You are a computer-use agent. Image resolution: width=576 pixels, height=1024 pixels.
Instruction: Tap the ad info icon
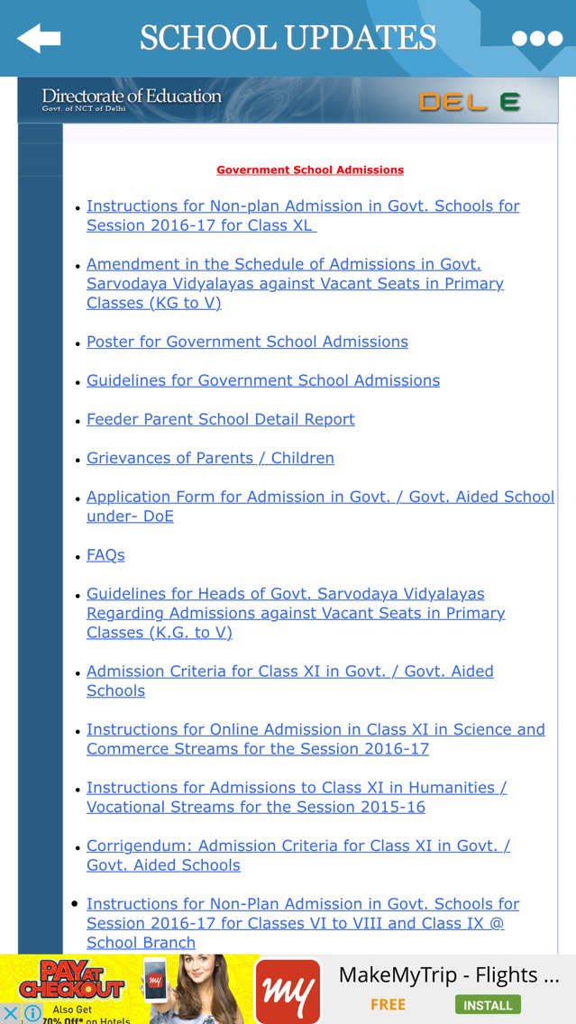[32, 1013]
